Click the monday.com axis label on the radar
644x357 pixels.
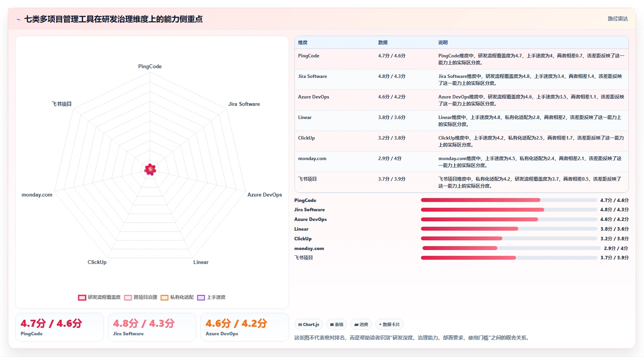[x=37, y=195]
